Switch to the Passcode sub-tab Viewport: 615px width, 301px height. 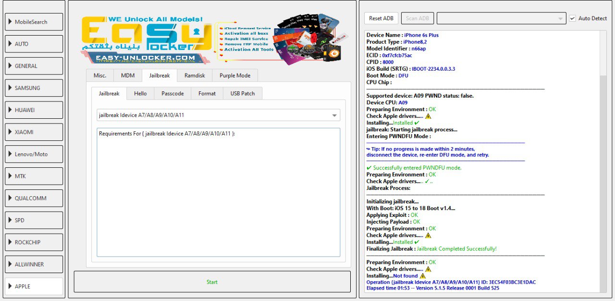pos(172,93)
